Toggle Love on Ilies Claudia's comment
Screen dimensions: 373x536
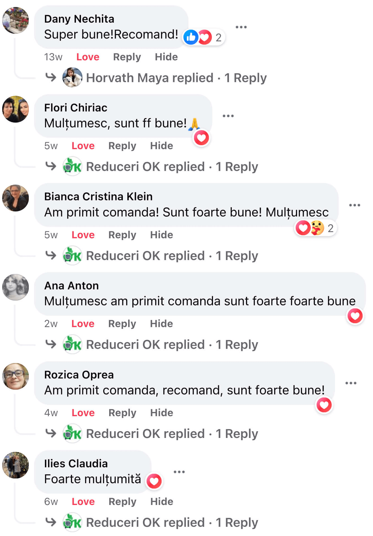83,502
